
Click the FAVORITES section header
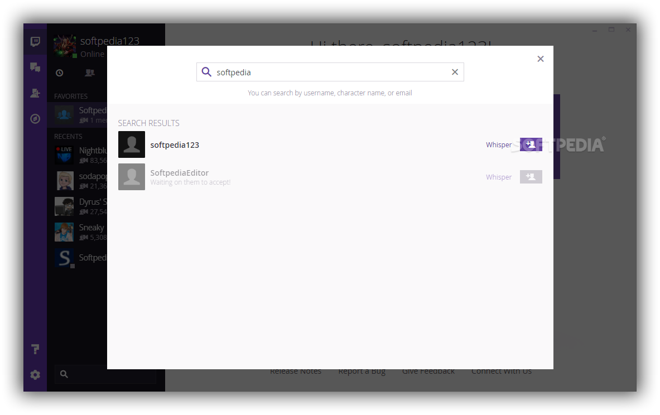pos(71,96)
